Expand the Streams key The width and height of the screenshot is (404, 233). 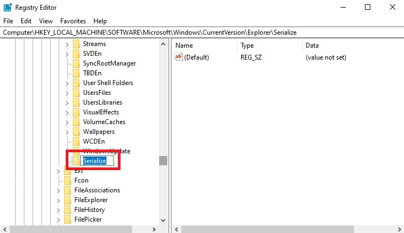67,44
